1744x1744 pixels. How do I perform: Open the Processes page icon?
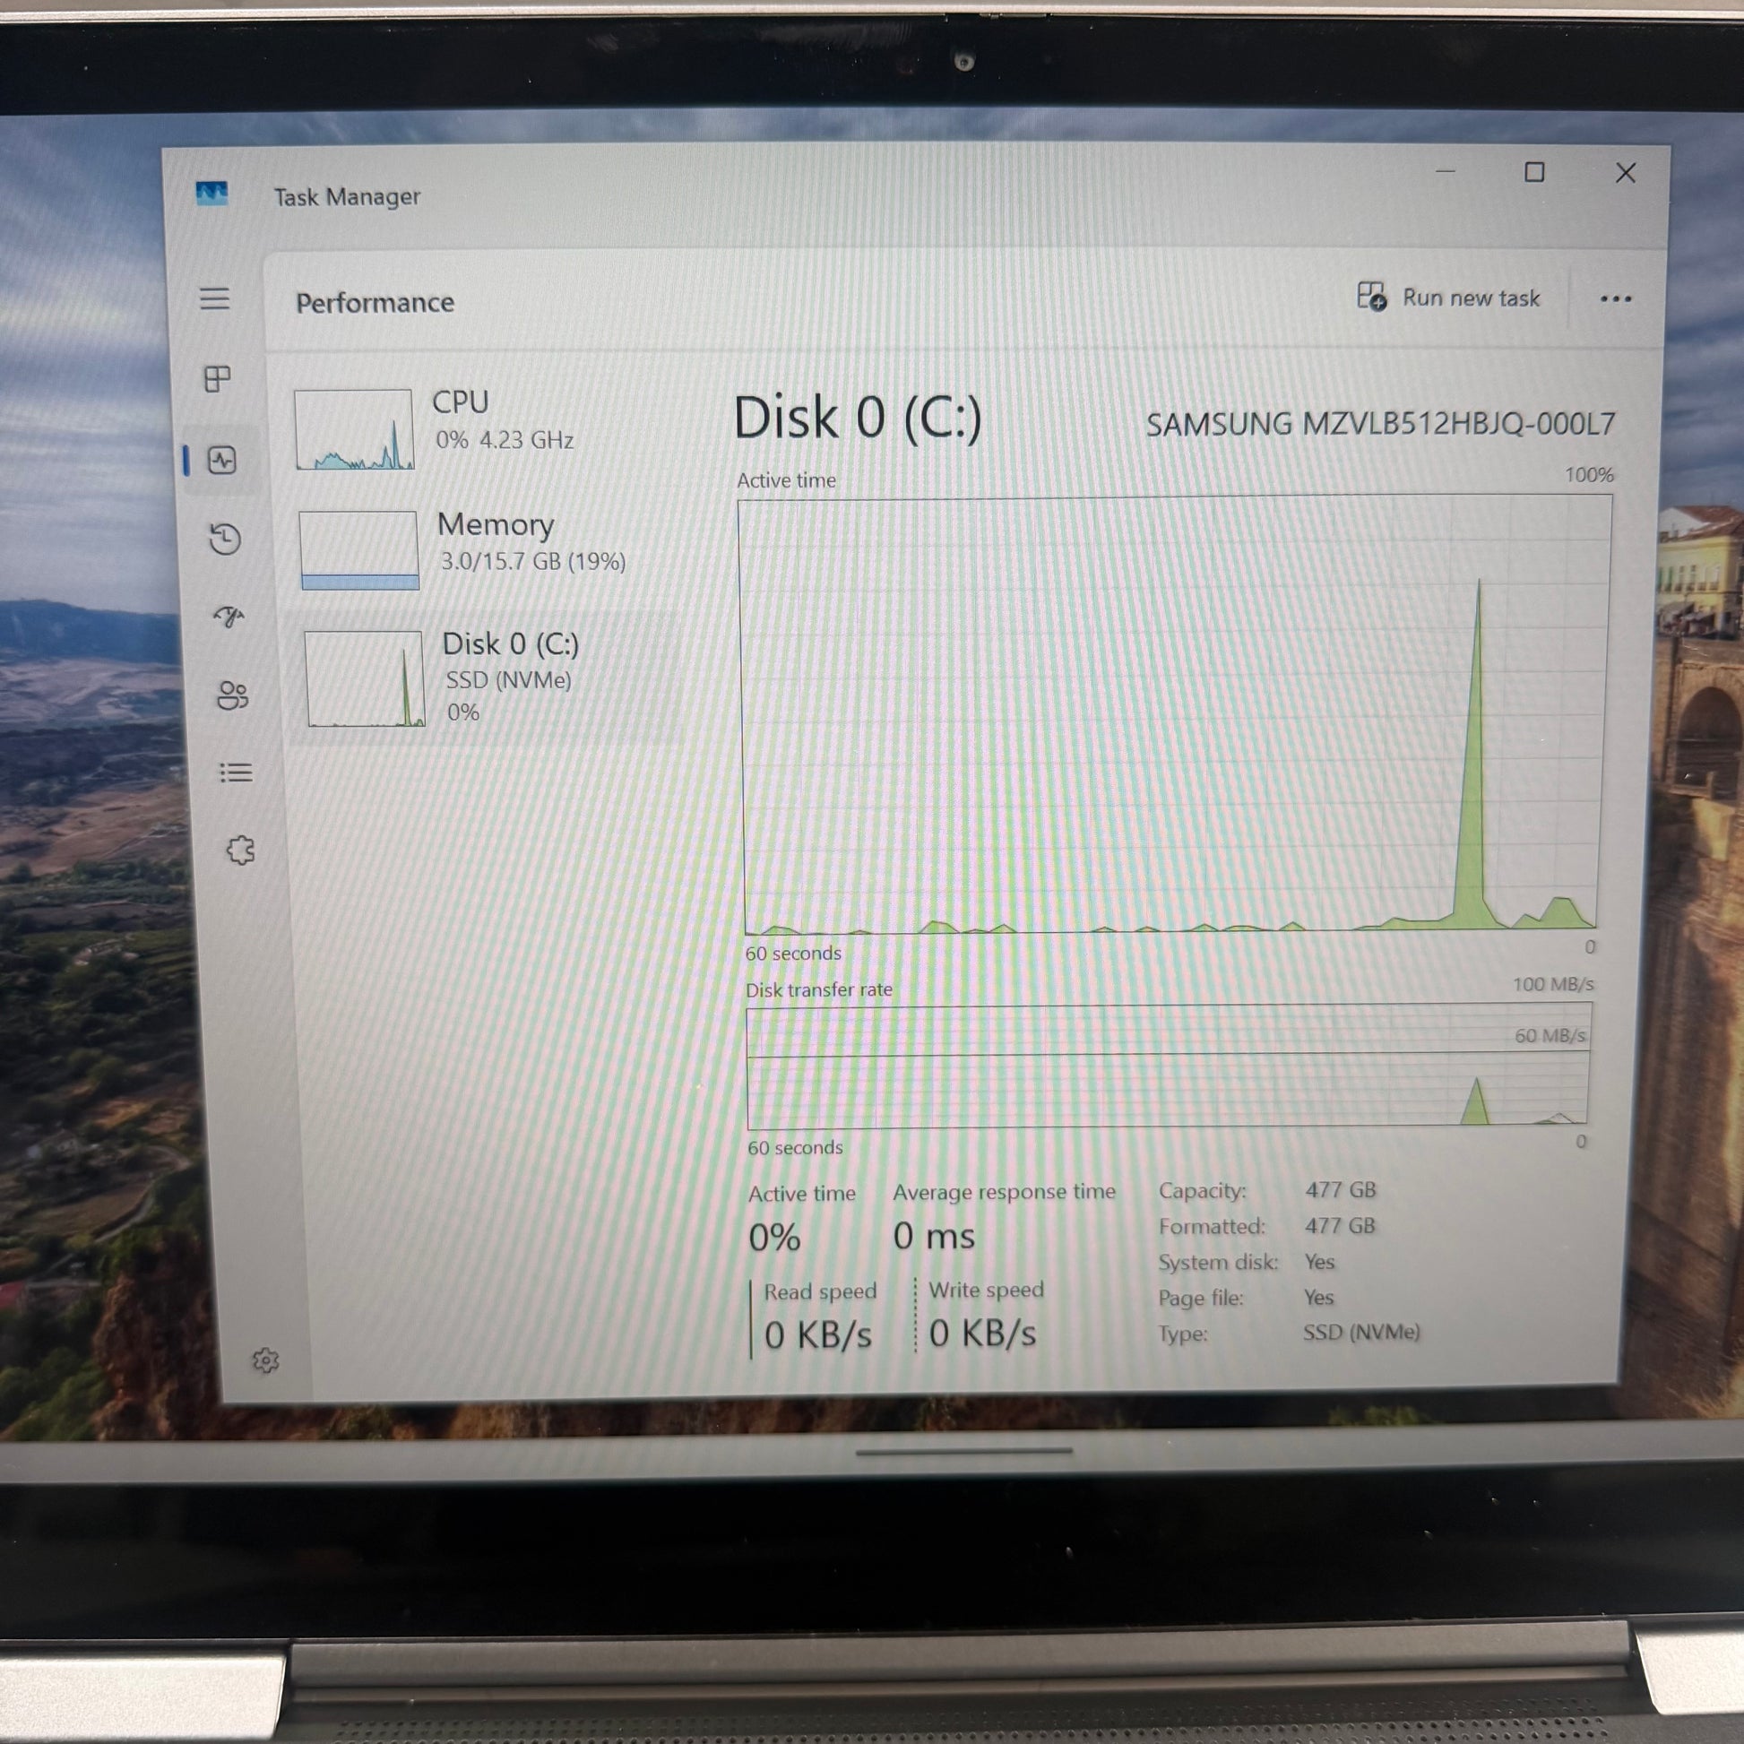pyautogui.click(x=217, y=378)
